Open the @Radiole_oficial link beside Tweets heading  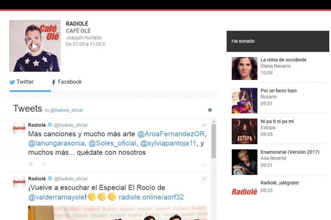point(66,111)
